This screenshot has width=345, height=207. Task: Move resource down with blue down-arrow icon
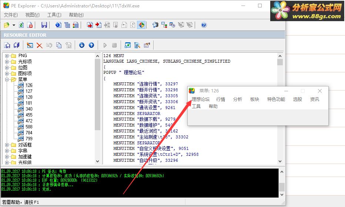coord(82,45)
